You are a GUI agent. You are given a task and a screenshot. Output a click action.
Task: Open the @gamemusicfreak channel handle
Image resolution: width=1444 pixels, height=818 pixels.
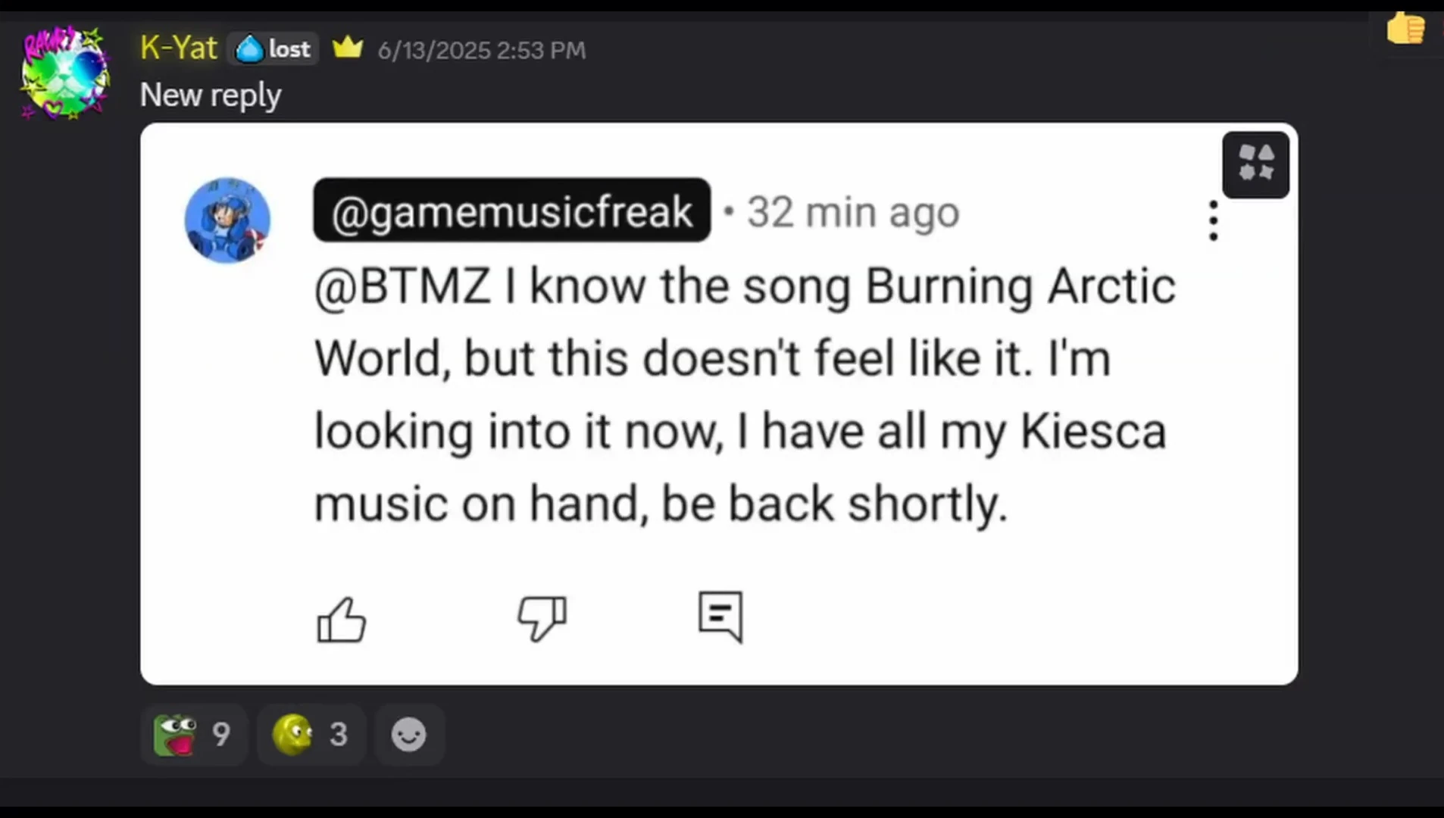pyautogui.click(x=512, y=211)
